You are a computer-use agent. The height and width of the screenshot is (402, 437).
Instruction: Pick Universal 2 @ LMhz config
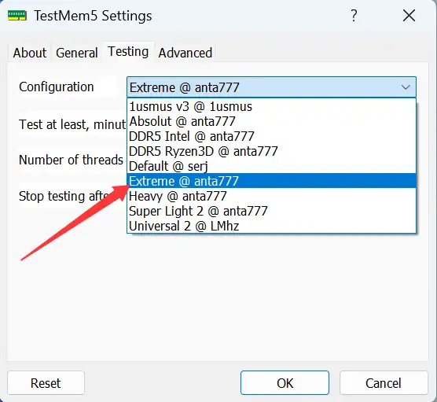click(x=271, y=226)
